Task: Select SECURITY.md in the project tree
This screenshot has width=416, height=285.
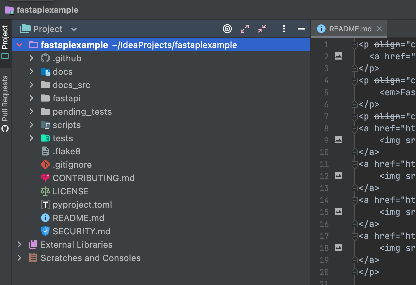Action: point(81,231)
